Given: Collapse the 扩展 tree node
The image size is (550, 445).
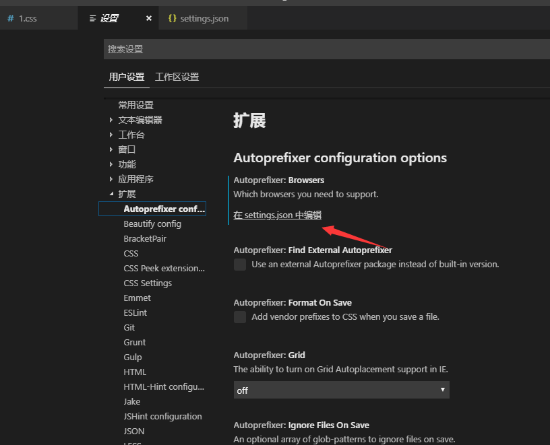Looking at the screenshot, I should [111, 194].
